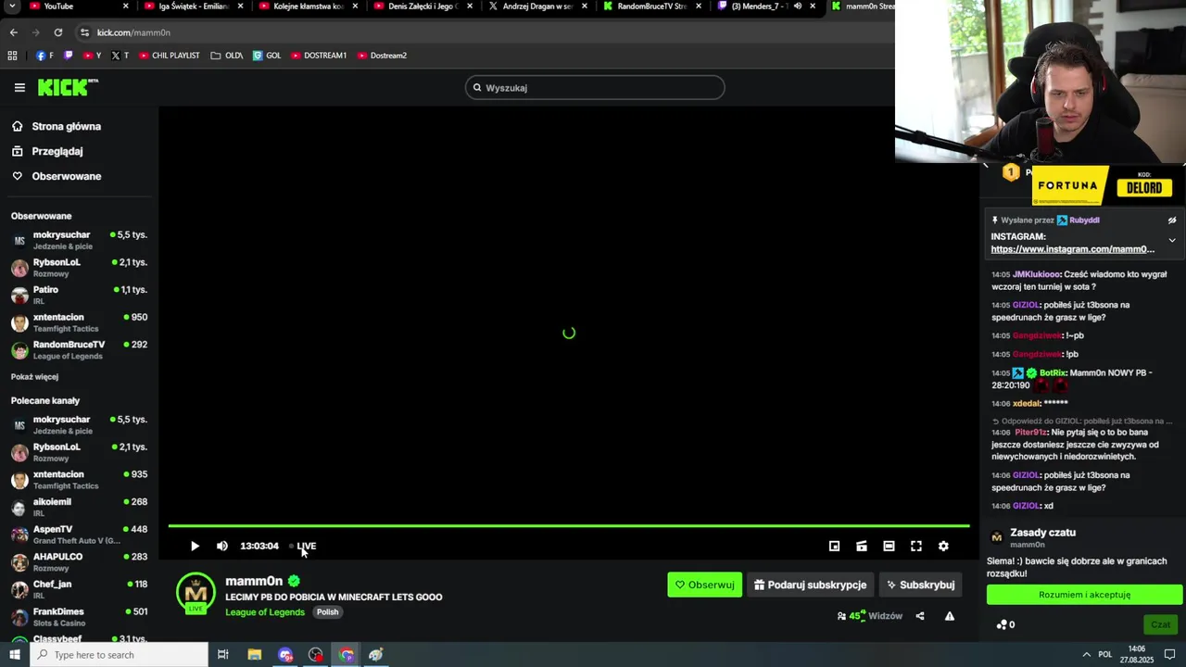Viewport: 1186px width, 667px height.
Task: Open aikoiemil recommended channel
Action: point(80,508)
